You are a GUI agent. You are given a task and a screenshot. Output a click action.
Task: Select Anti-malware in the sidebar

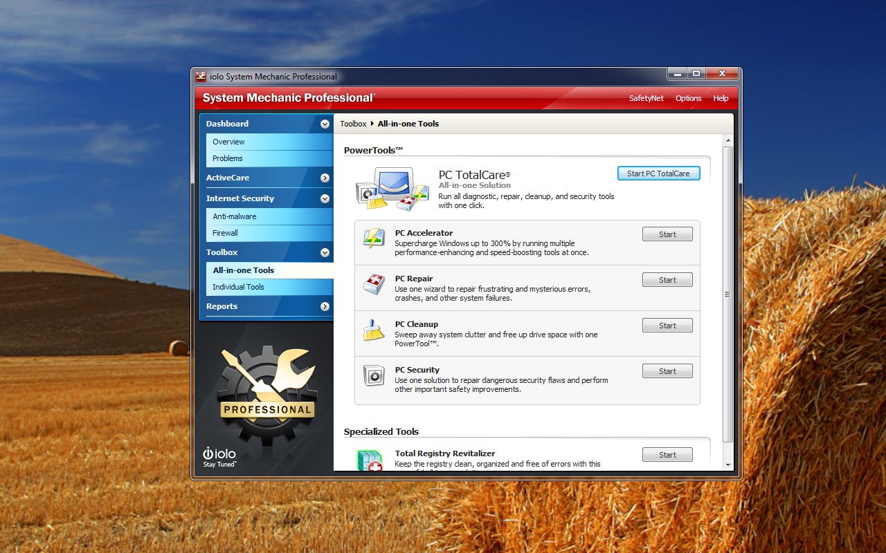(x=270, y=216)
